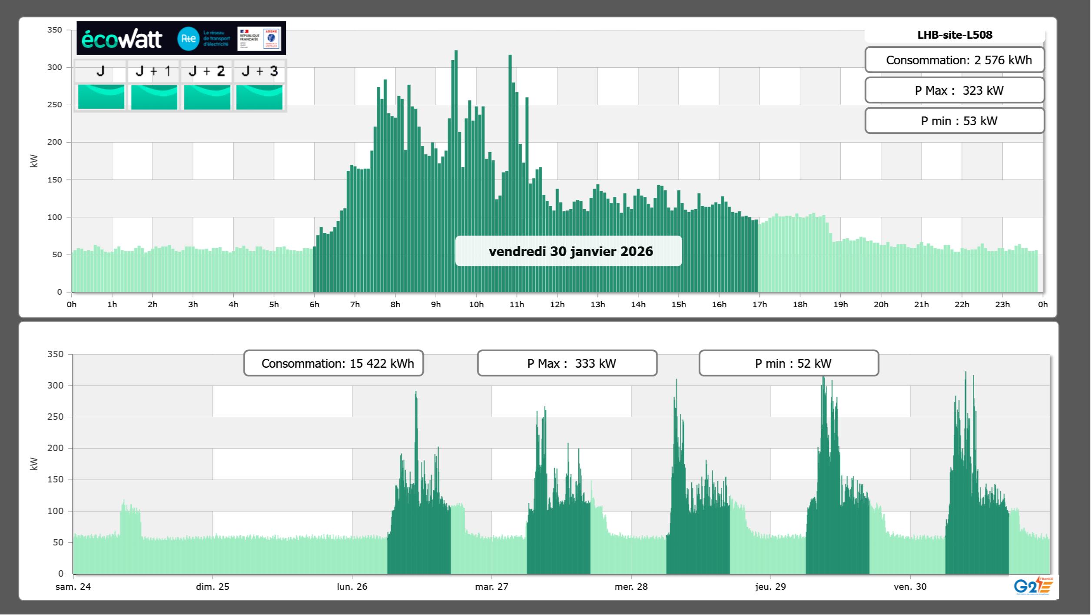Click green EcoWatt signal under J + 1
Image resolution: width=1091 pixels, height=615 pixels.
coord(154,97)
